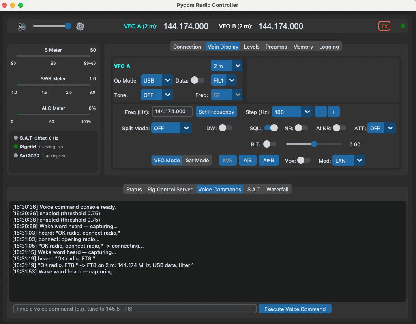Open settings with the gear icon
The image size is (416, 324).
pyautogui.click(x=80, y=26)
